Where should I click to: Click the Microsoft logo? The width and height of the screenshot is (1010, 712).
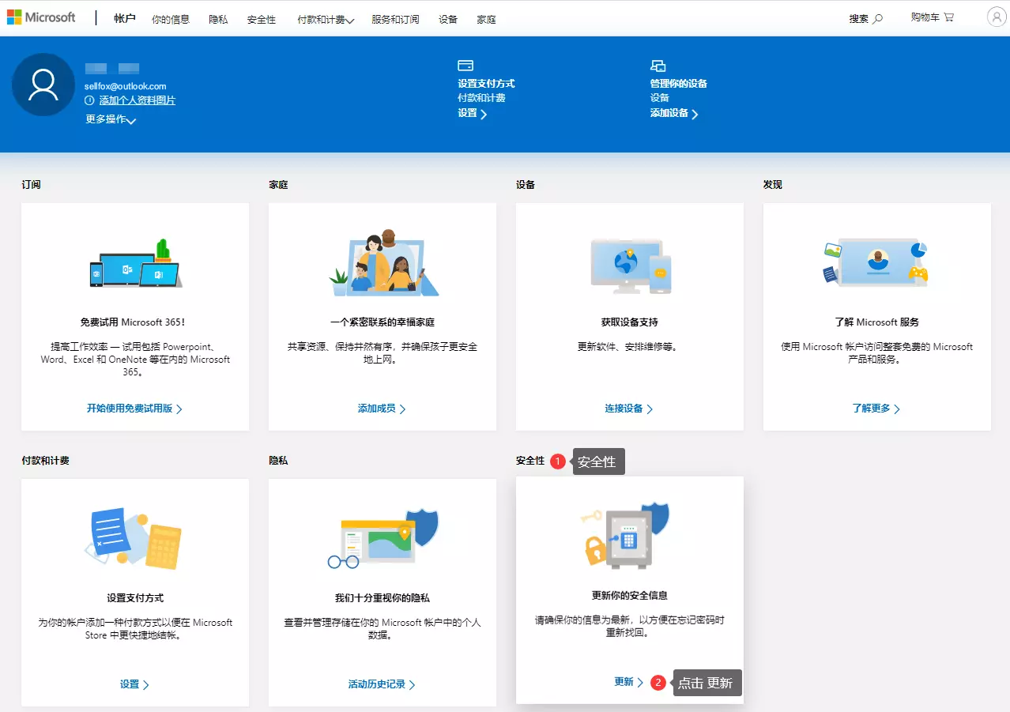tap(41, 17)
